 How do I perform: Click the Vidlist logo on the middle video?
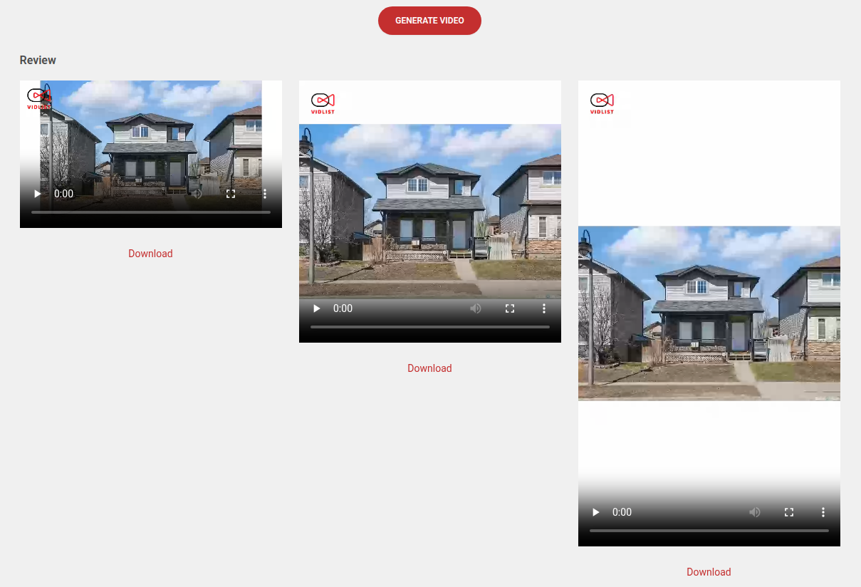323,103
